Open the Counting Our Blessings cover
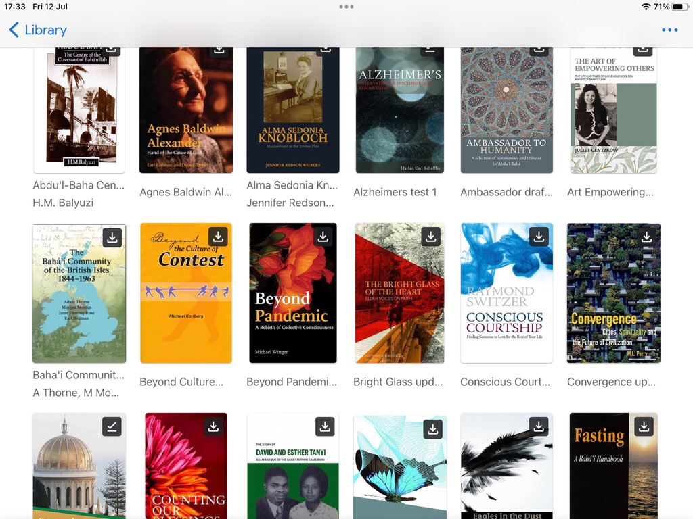The height and width of the screenshot is (519, 693). 186,466
